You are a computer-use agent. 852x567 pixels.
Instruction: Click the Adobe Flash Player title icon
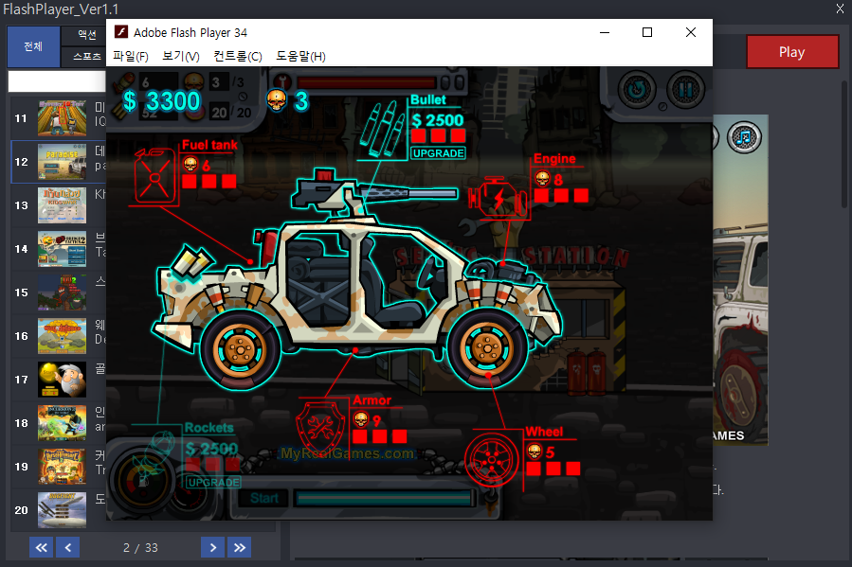pyautogui.click(x=121, y=32)
